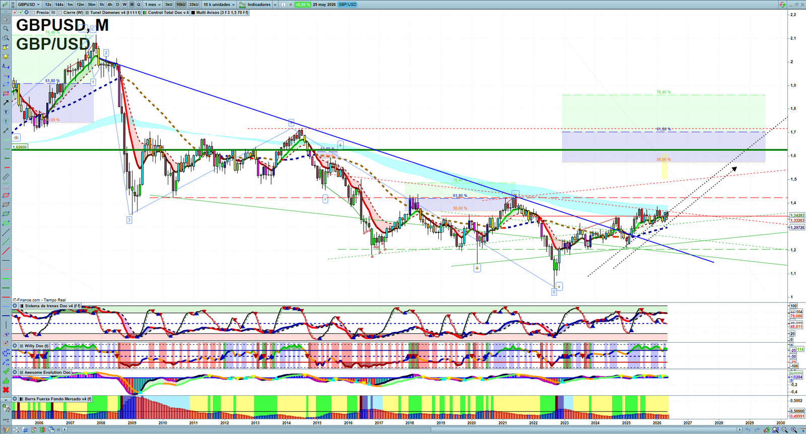
Task: Toggle the Willy Doc panel checkbox
Action: (22, 346)
